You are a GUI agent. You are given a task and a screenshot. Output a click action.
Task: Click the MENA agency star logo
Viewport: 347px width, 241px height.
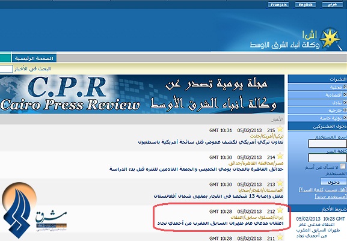(x=330, y=38)
